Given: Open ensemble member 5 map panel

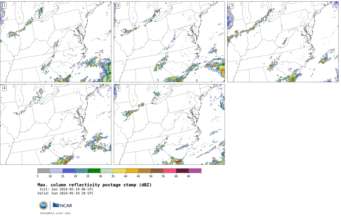Looking at the screenshot, I should point(169,124).
